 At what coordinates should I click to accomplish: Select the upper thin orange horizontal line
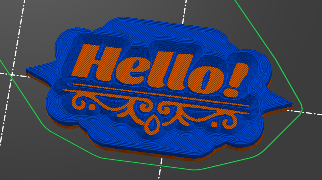[160, 95]
